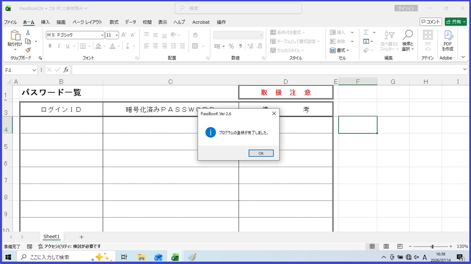The image size is (471, 264).
Task: Click the increase decimal icon
Action: pos(250,46)
